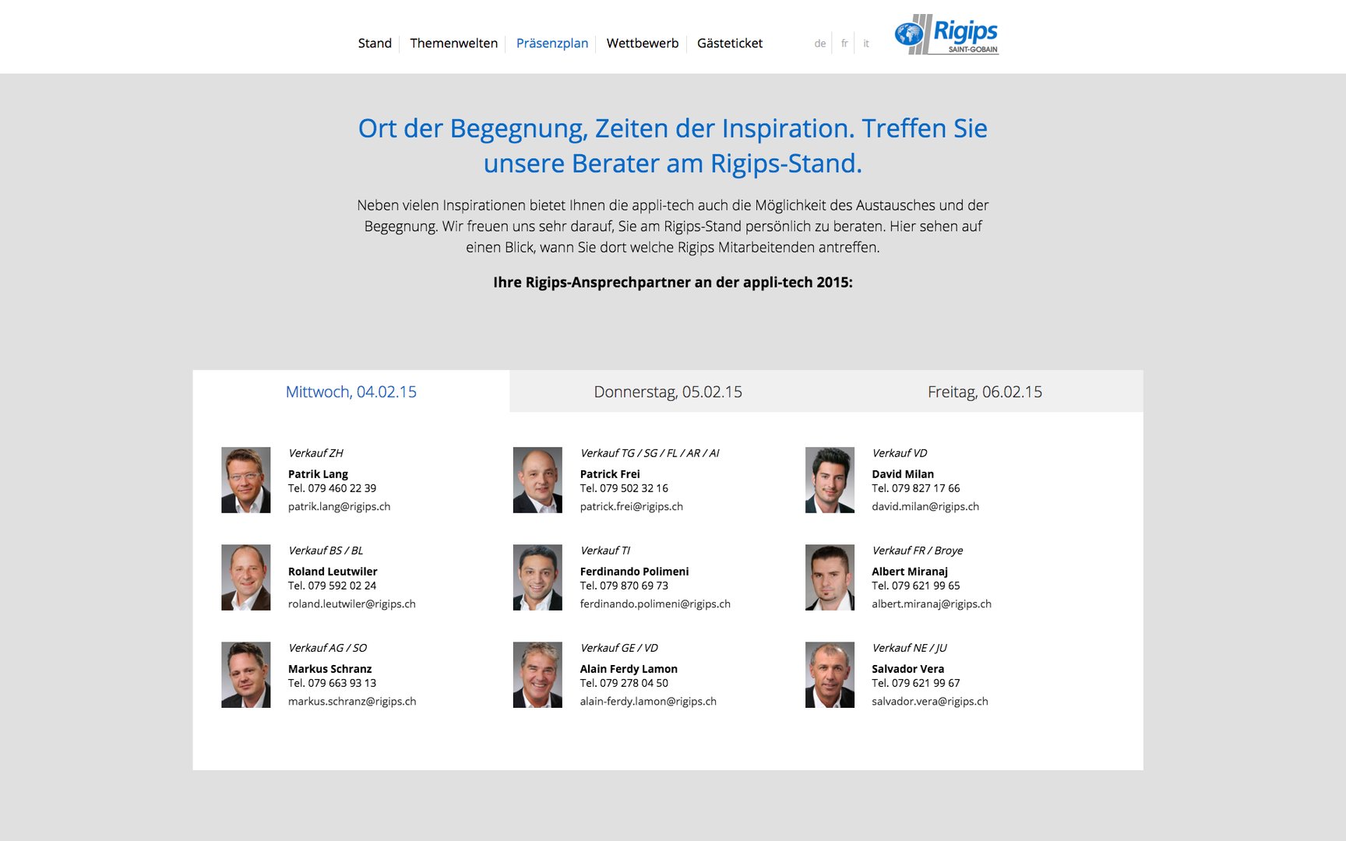Click 'Ihre Rigips-Ansprechpartner an der appli-tech 2015' heading
This screenshot has width=1346, height=841.
(x=673, y=283)
